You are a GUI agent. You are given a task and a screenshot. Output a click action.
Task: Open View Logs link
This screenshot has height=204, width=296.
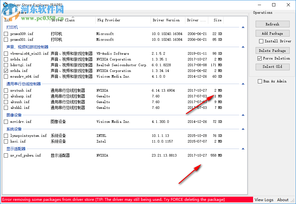tap(264, 200)
